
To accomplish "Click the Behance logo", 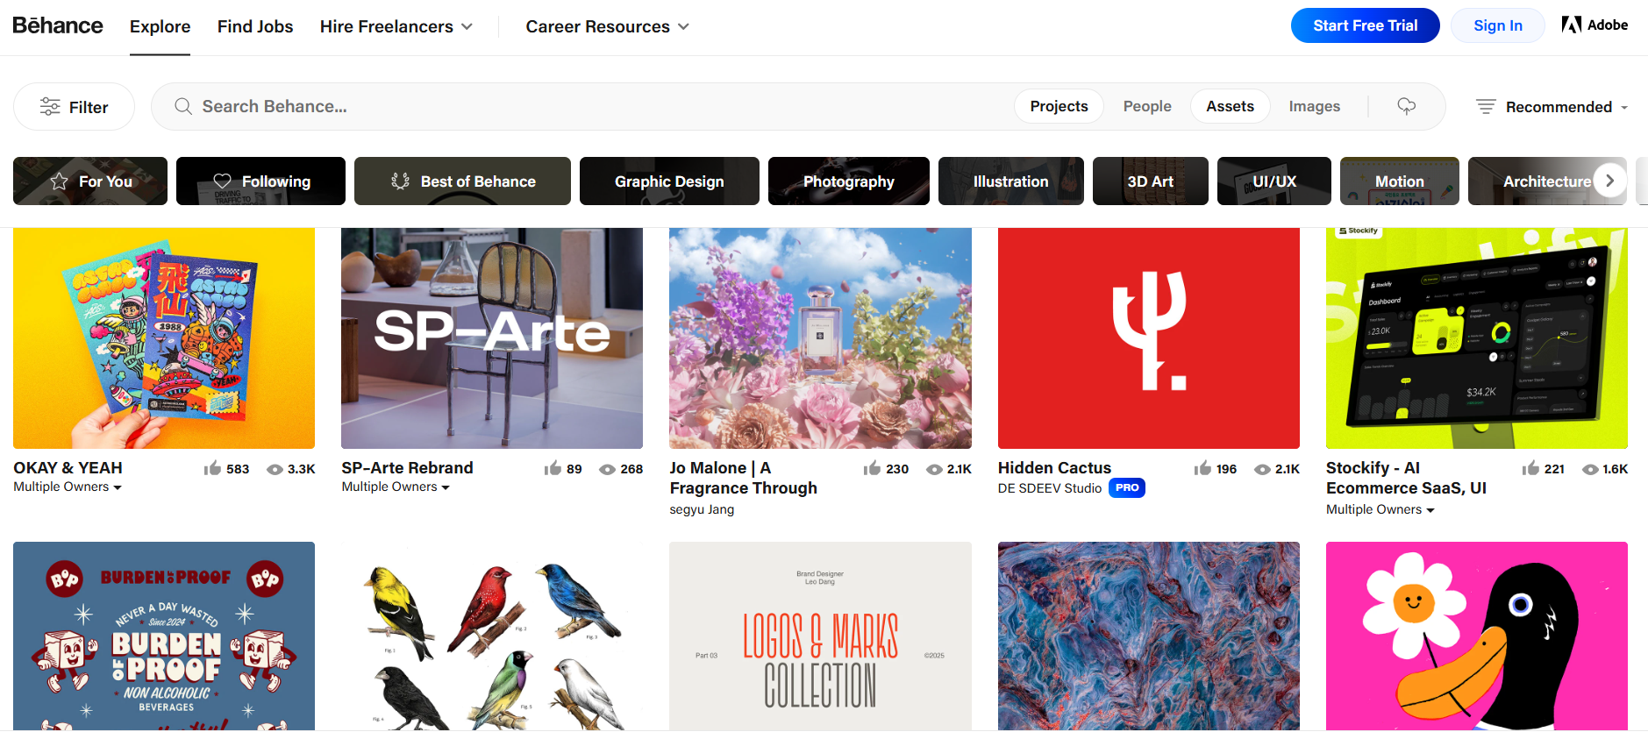I will coord(58,25).
